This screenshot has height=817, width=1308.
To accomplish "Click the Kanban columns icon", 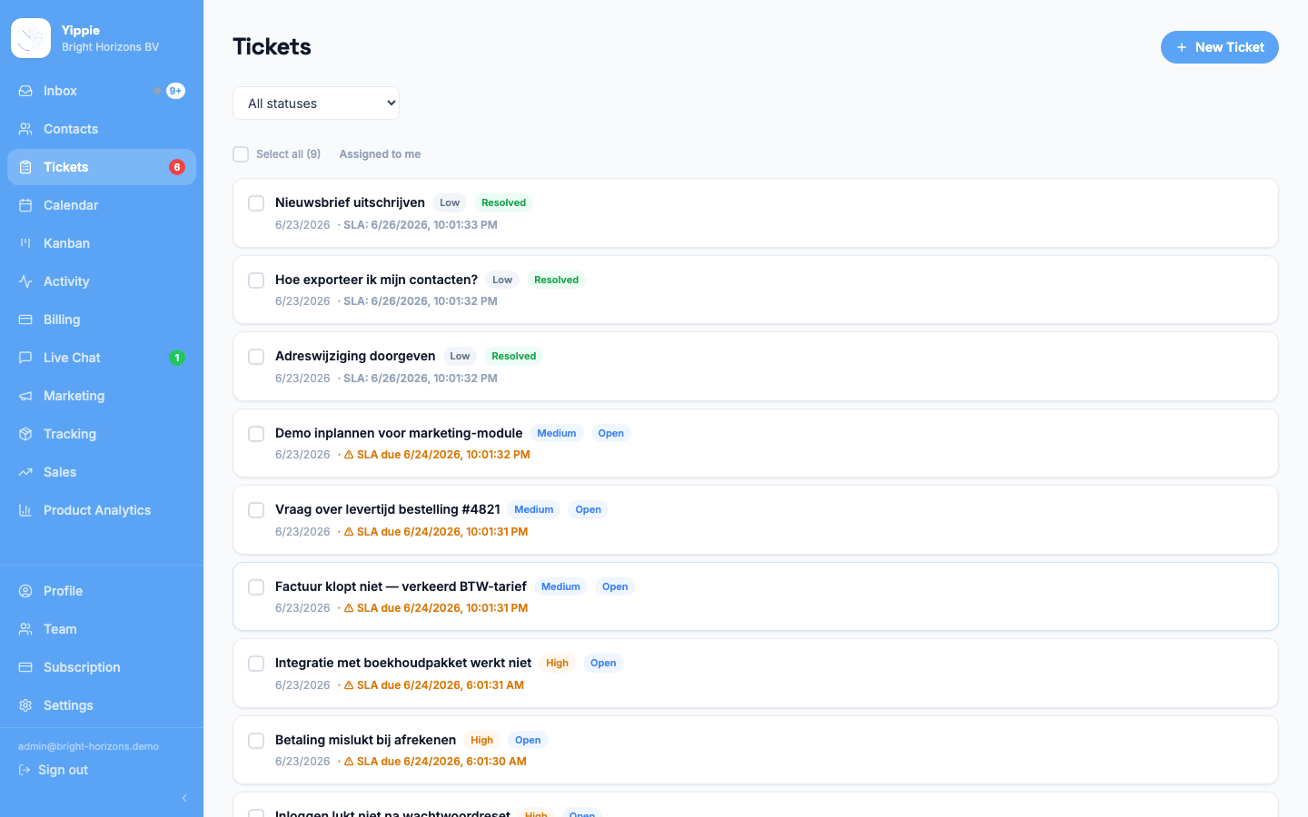I will tap(25, 243).
